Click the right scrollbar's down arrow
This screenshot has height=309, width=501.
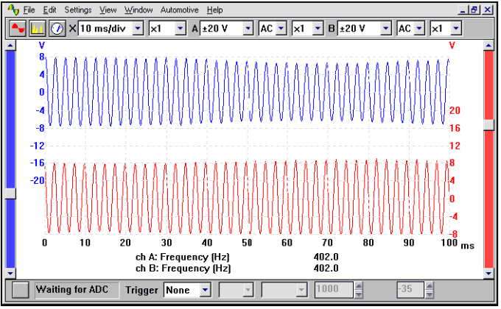coord(488,274)
